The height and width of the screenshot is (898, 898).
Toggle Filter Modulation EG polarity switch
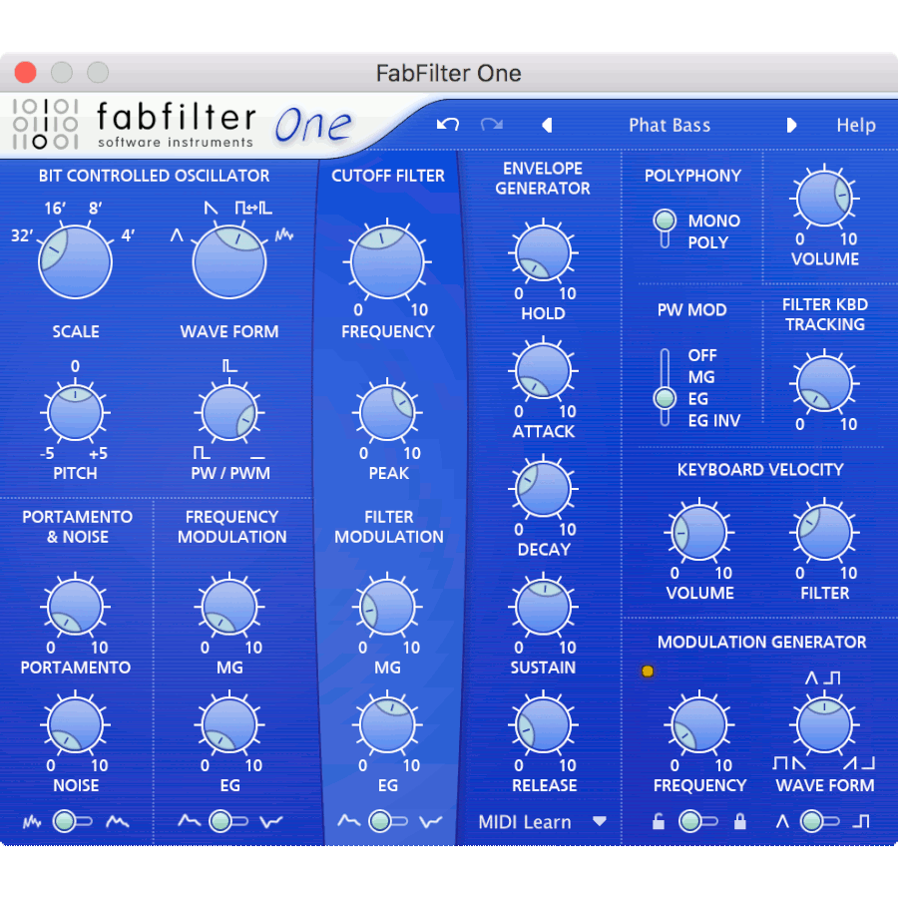tap(388, 822)
